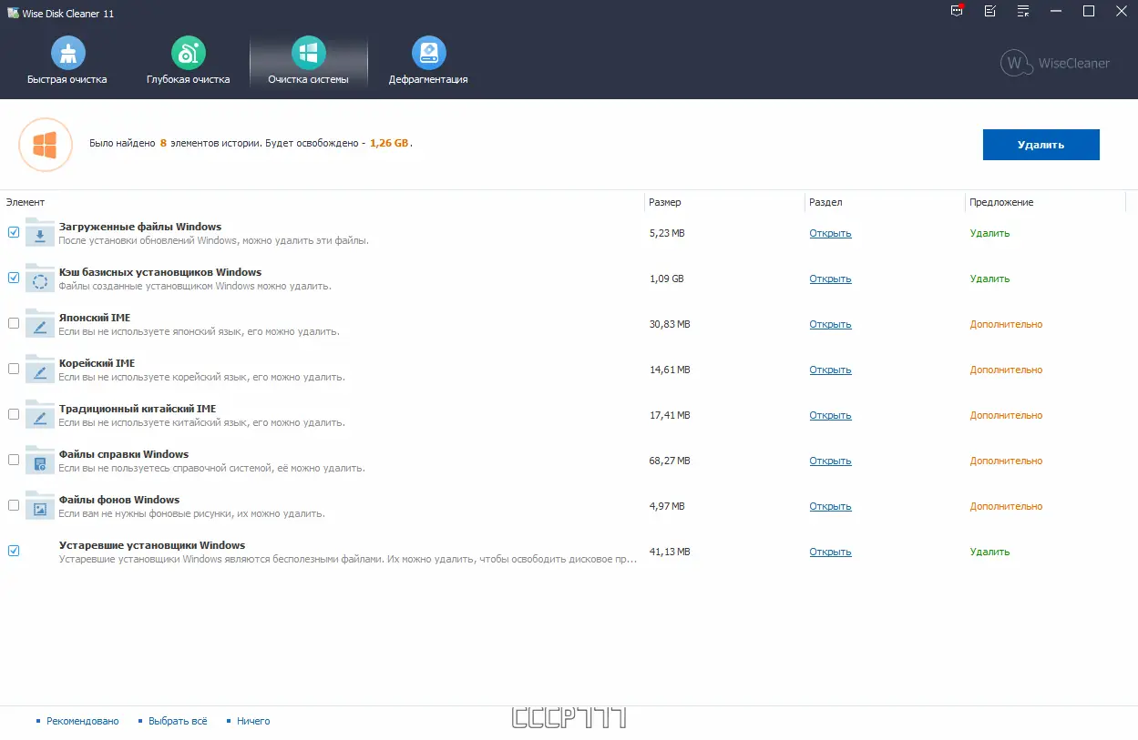Click the 30,83 MB size value
This screenshot has height=740, width=1138.
pos(670,324)
